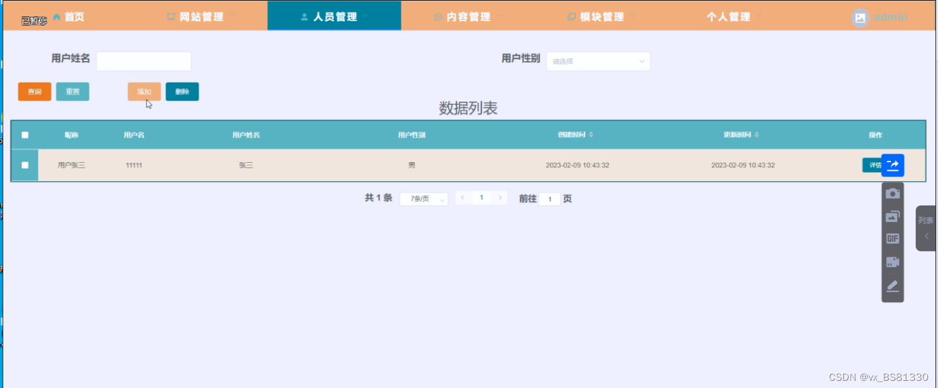Screen dimensions: 938x388
Task: Click the 用户名 column header
Action: 134,135
